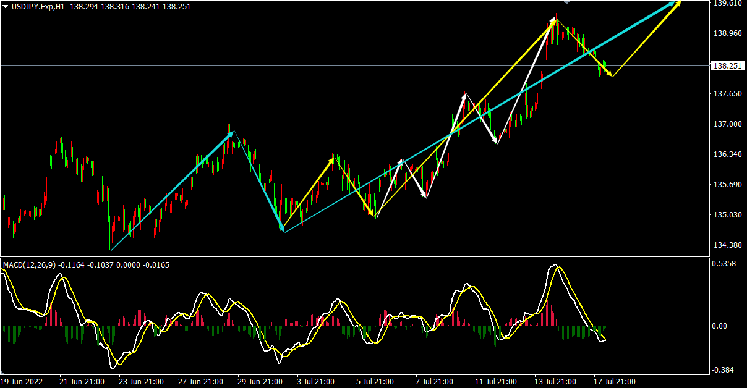Screen dimensions: 747x388
Task: Select the MACD value -0.0165
Action: click(x=156, y=264)
